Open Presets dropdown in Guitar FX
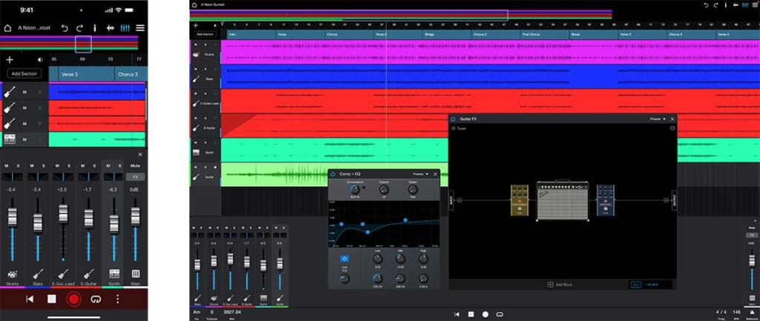 tap(656, 119)
